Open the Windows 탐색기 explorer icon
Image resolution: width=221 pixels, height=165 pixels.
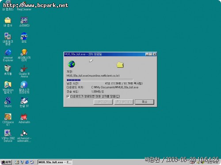point(8,88)
